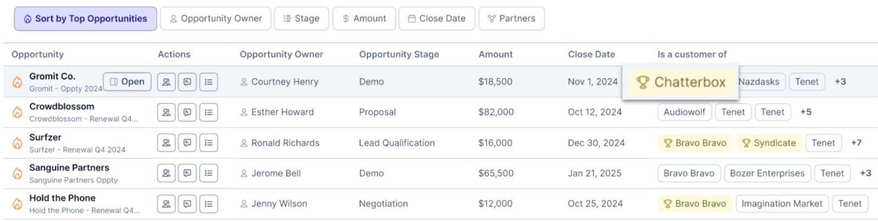Open the Amount filter
The image size is (878, 221).
pos(364,19)
